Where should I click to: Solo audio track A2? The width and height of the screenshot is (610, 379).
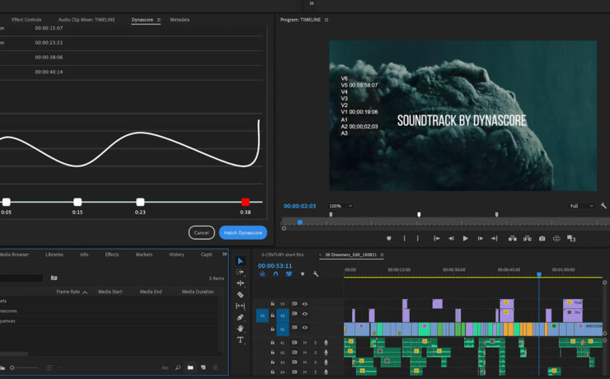click(316, 353)
